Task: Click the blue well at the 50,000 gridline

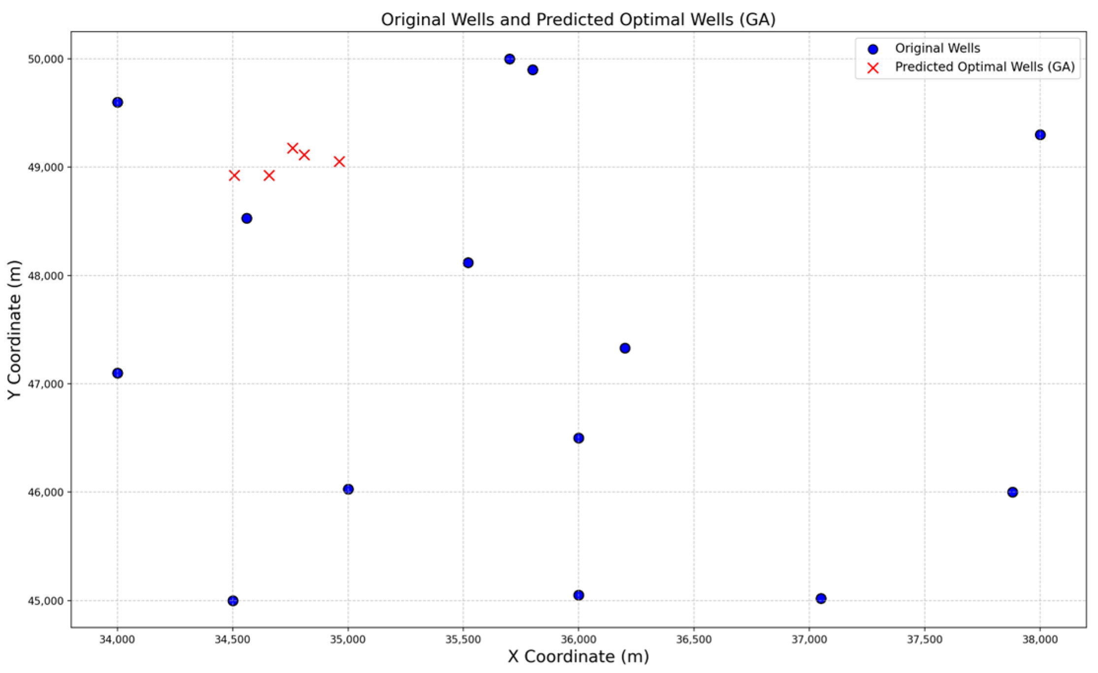Action: click(510, 59)
